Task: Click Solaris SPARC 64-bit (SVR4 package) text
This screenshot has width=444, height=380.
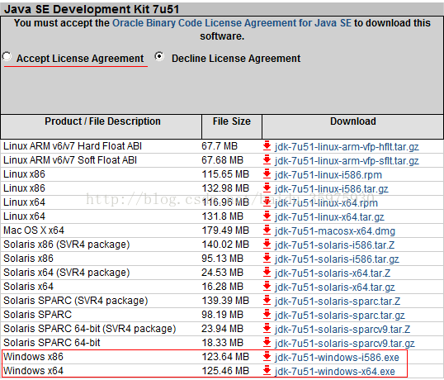Action: tap(90, 329)
